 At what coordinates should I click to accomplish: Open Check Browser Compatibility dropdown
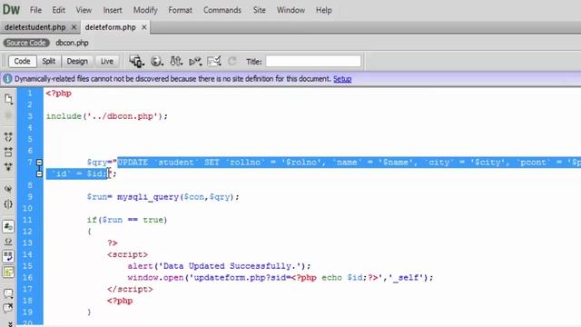[214, 62]
